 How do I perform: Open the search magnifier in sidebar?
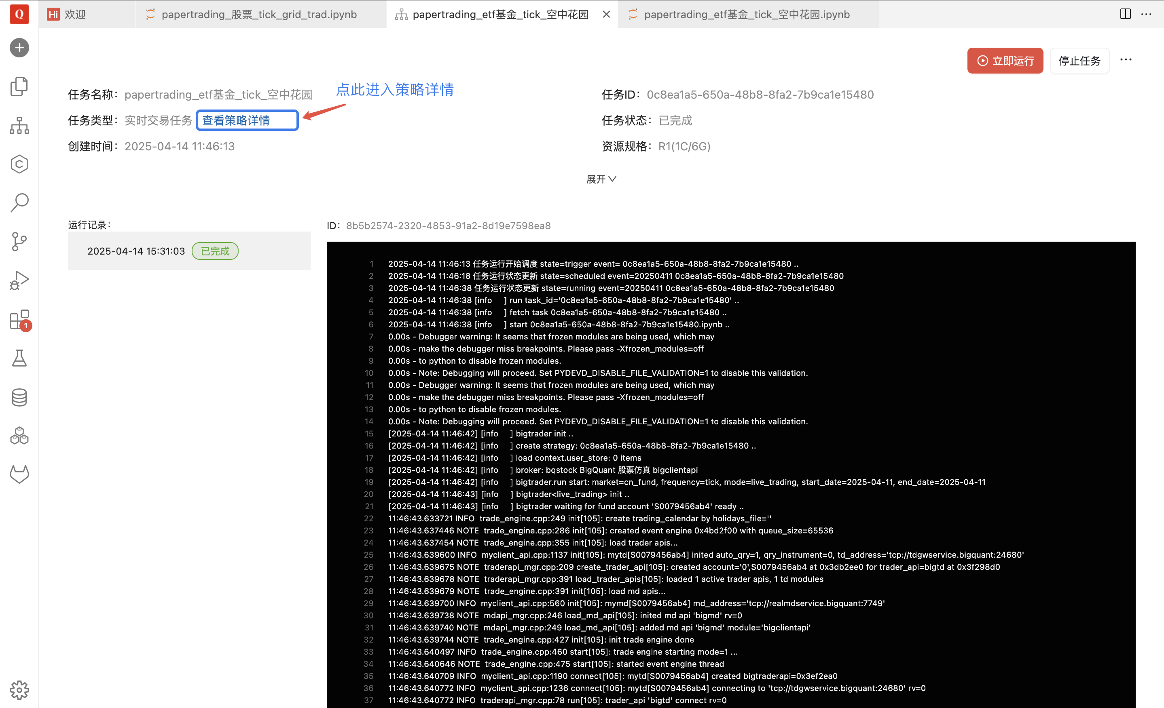(19, 202)
